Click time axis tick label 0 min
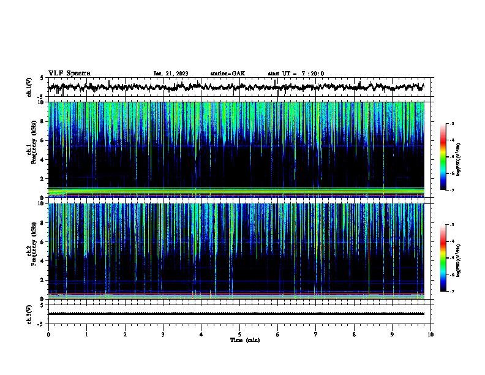This screenshot has height=375, width=485. [x=48, y=335]
